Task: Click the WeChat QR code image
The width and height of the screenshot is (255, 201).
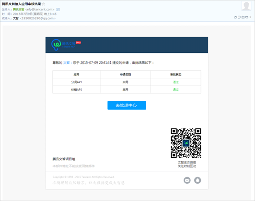Action: [186, 143]
